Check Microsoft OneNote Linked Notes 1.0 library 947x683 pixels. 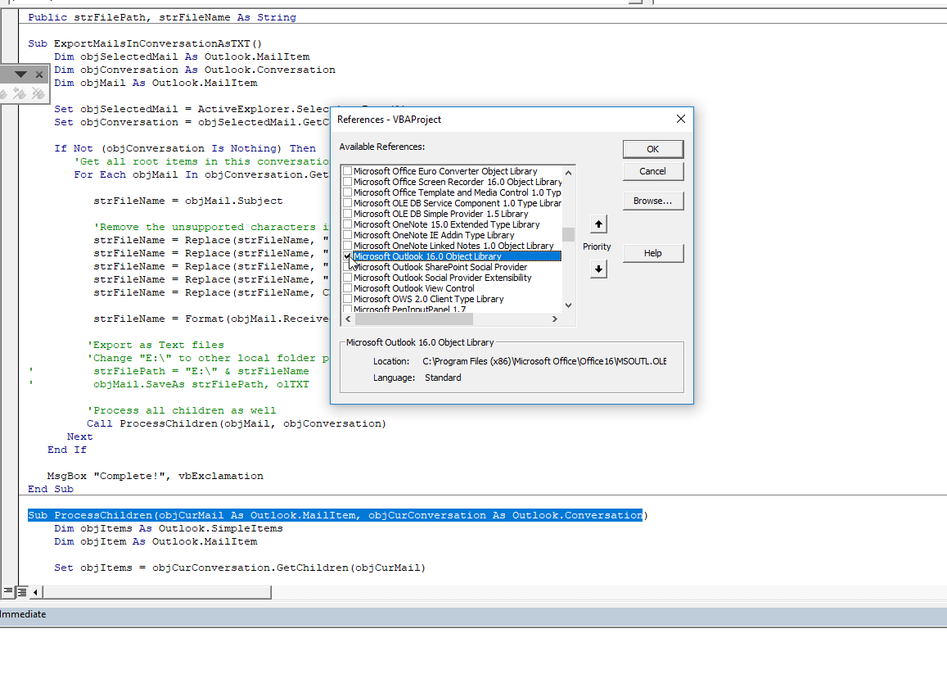pyautogui.click(x=347, y=246)
